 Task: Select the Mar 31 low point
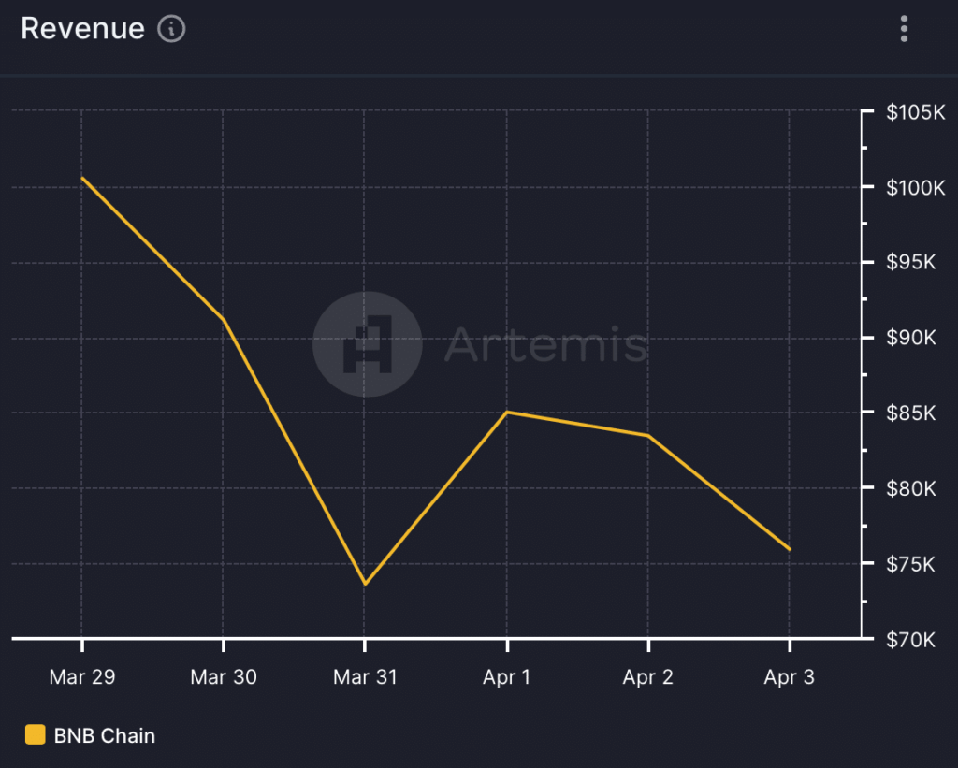[365, 584]
